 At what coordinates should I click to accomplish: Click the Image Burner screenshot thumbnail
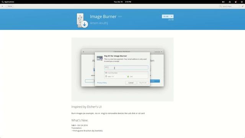(x=122, y=69)
